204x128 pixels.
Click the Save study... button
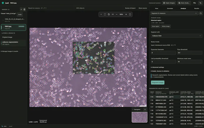point(184,3)
